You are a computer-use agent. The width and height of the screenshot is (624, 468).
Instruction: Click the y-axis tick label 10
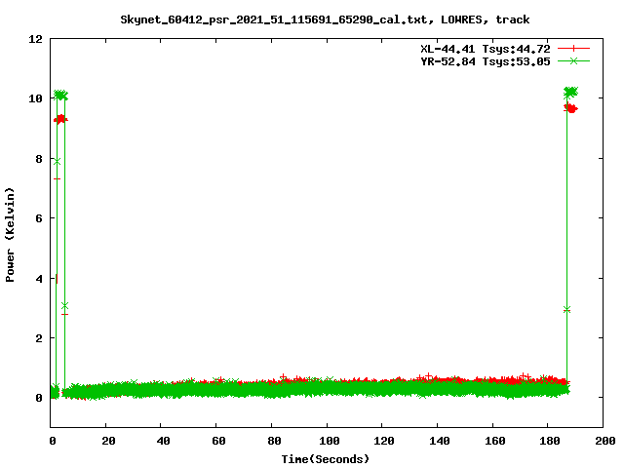[x=35, y=98]
